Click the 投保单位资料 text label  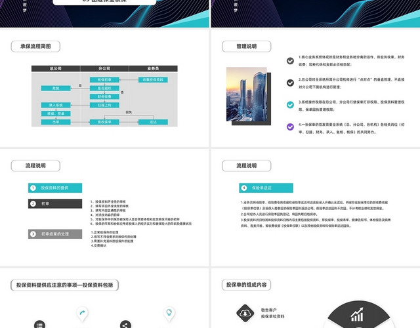[273, 316]
